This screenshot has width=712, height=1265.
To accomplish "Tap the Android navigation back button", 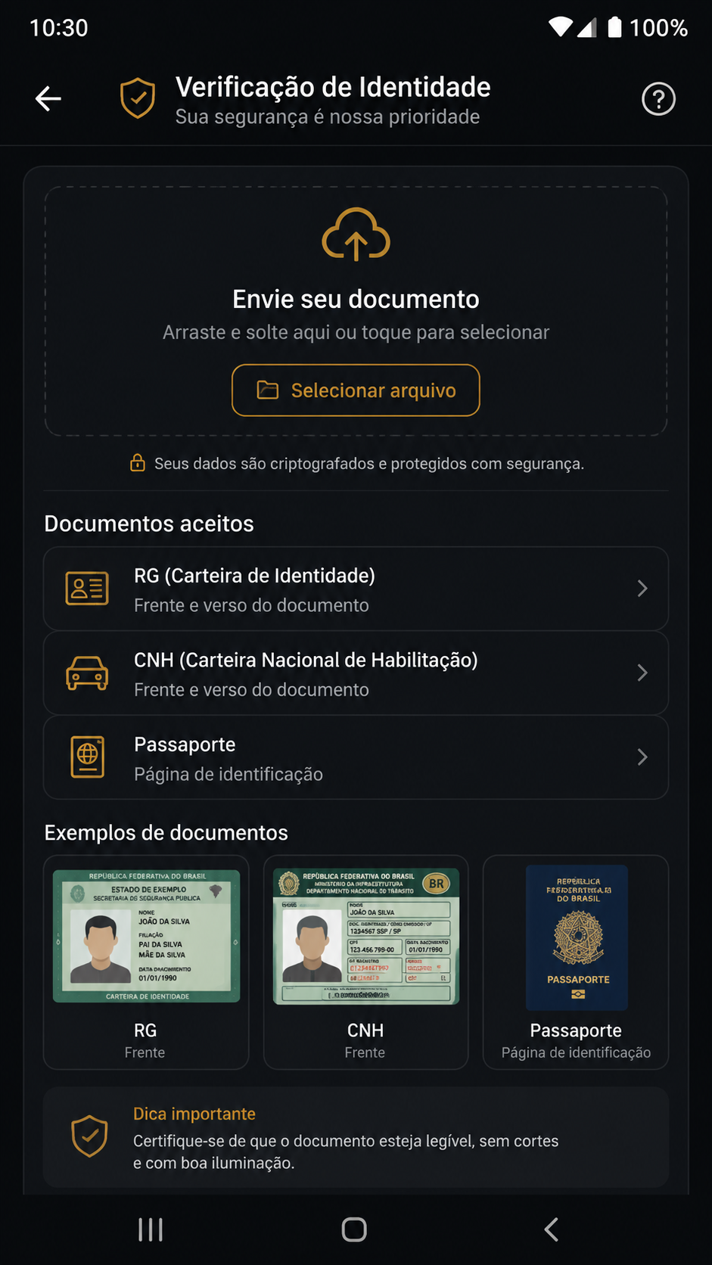I will [552, 1229].
